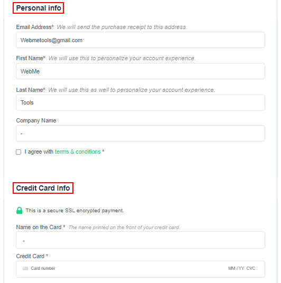Click the green SSL padlock icon

coord(20,211)
